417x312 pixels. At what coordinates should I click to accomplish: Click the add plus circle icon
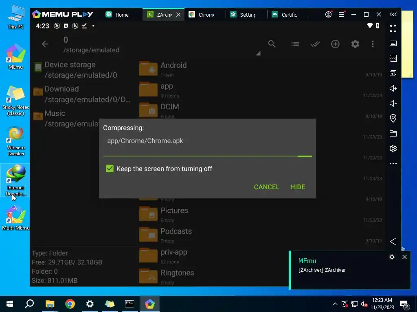(x=335, y=44)
